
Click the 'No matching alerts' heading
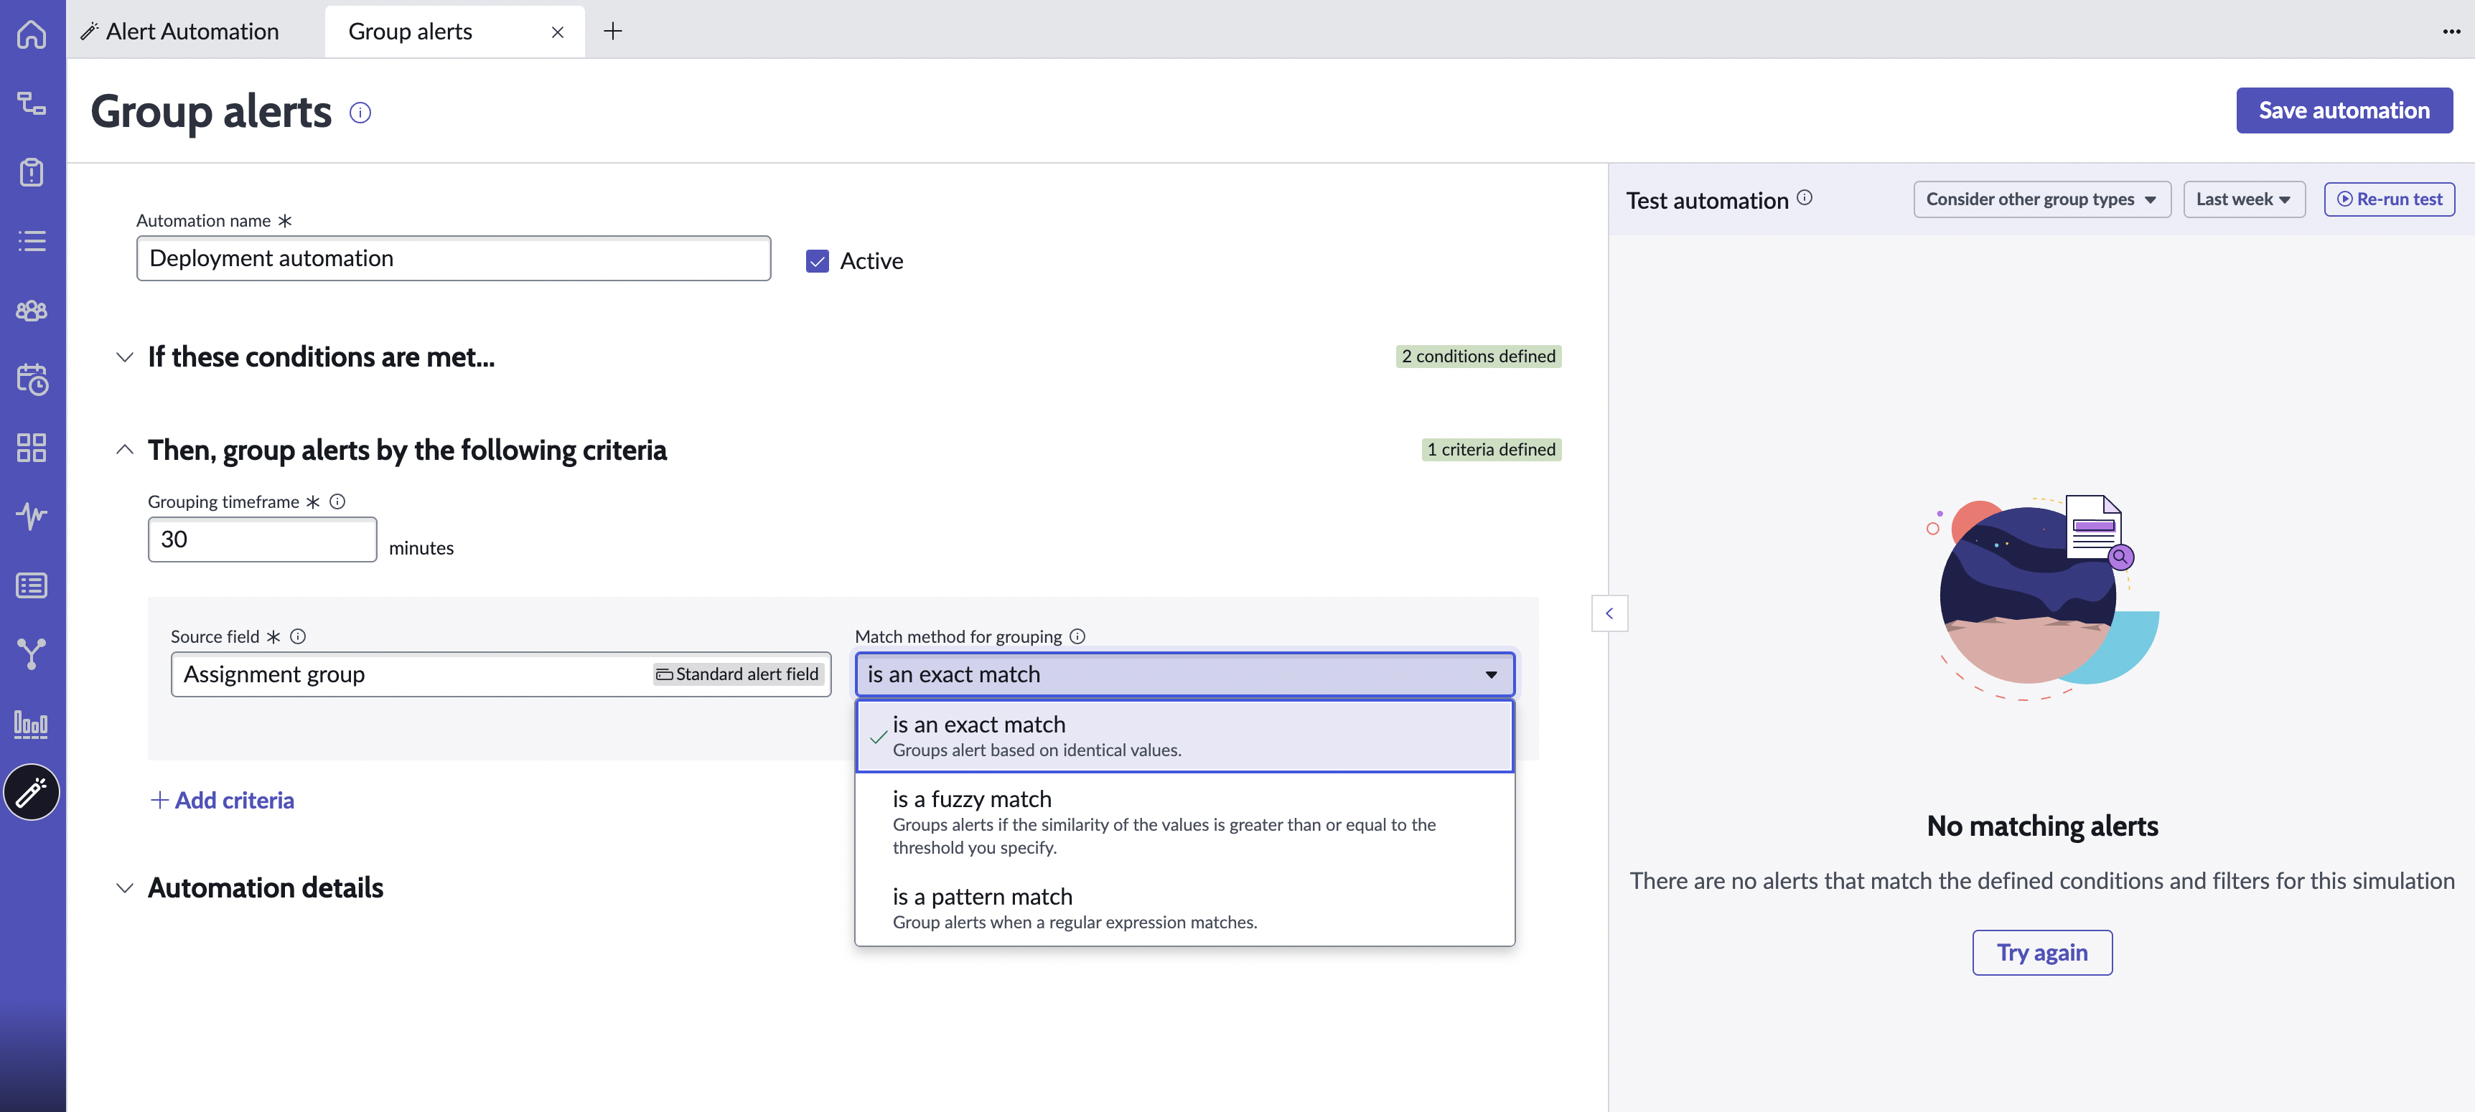[x=2041, y=826]
